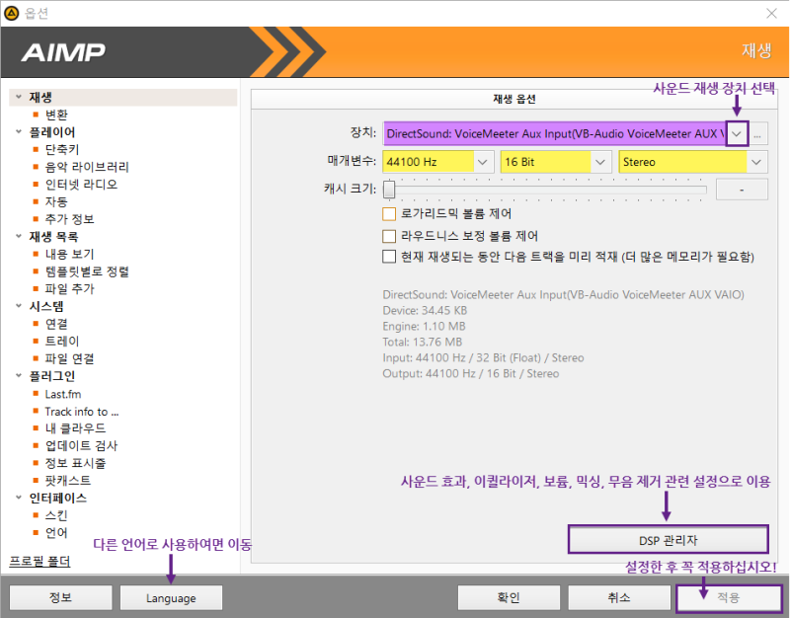The width and height of the screenshot is (790, 618).
Task: Click the 확인 confirm button
Action: coord(509,597)
